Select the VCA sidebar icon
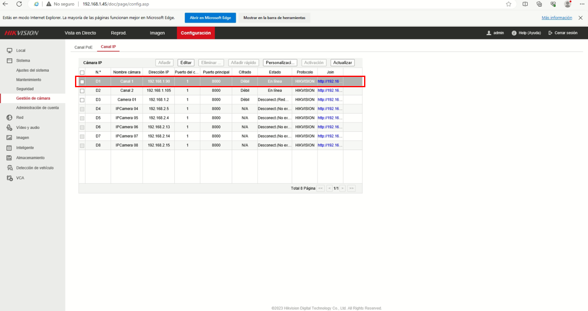Image resolution: width=588 pixels, height=311 pixels. pyautogui.click(x=9, y=178)
